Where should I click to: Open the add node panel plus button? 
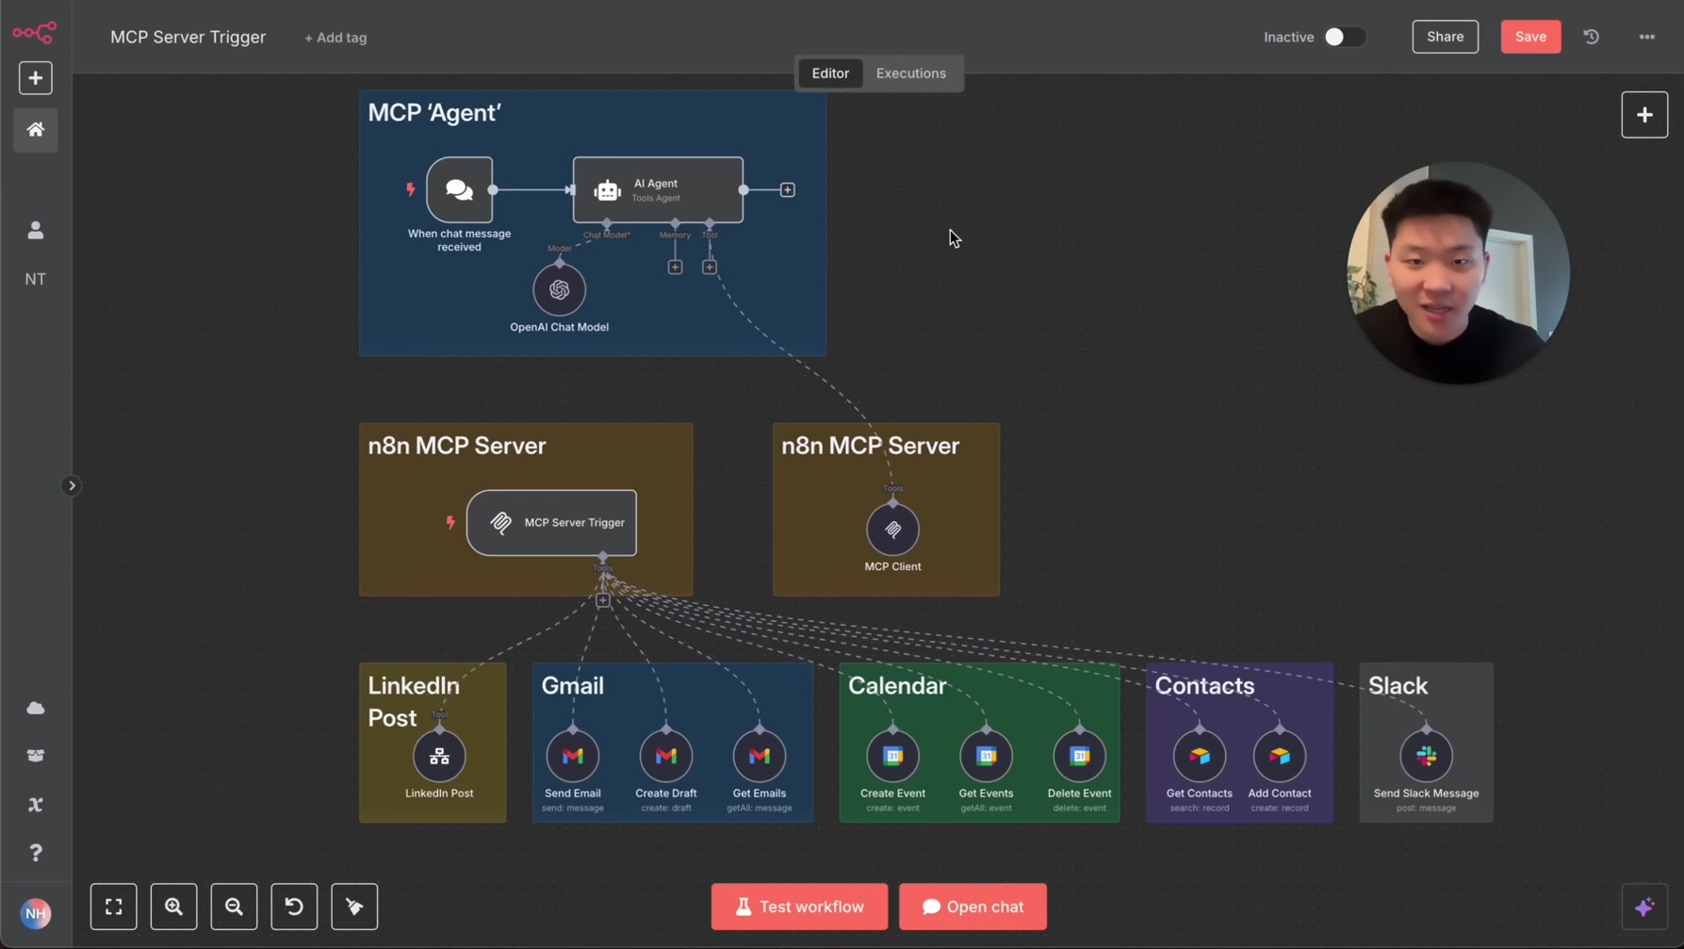[1644, 115]
